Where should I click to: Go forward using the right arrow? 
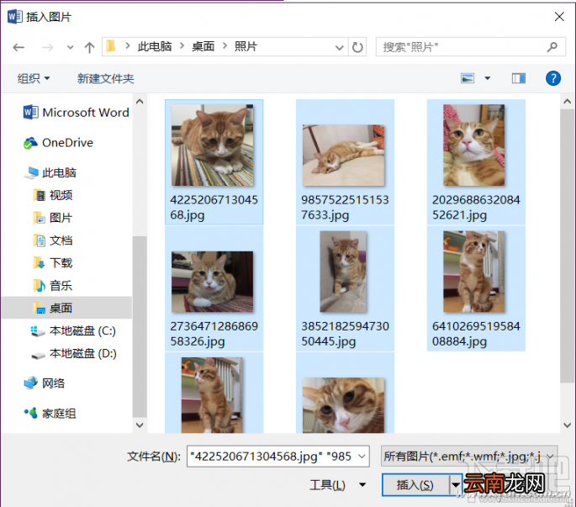point(47,47)
